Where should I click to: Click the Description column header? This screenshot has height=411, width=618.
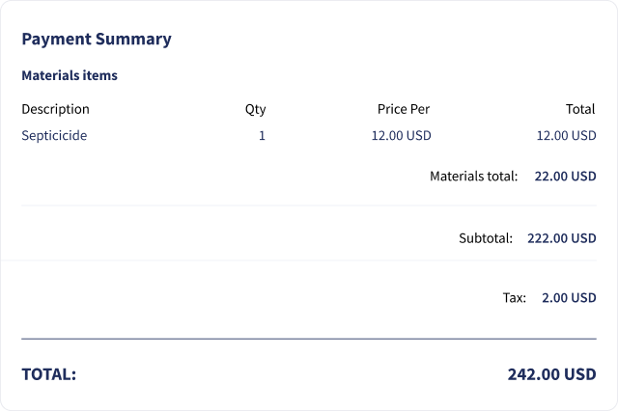[x=56, y=109]
